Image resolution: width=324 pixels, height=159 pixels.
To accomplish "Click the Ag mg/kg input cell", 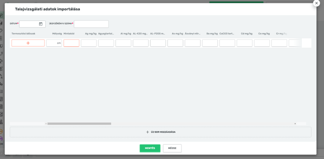I will [89, 43].
